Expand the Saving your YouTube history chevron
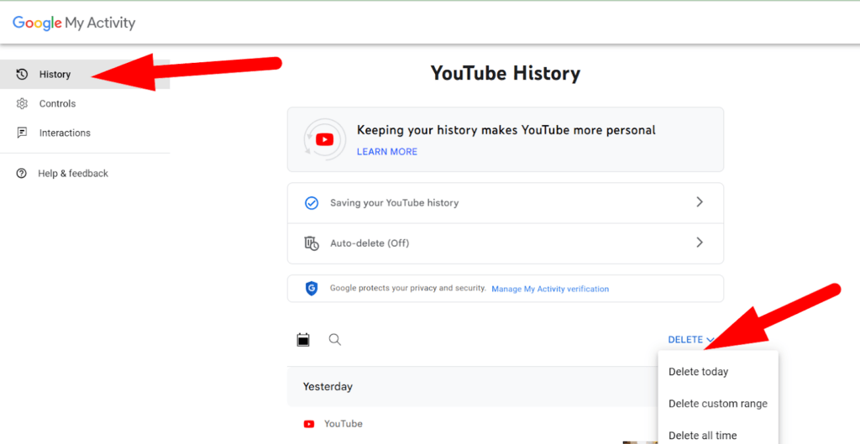Viewport: 860px width, 444px height. point(700,202)
